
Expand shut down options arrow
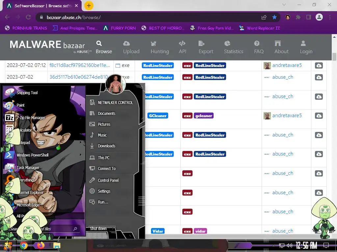113,229
